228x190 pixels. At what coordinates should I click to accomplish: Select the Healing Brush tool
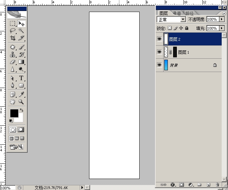pyautogui.click(x=13, y=47)
